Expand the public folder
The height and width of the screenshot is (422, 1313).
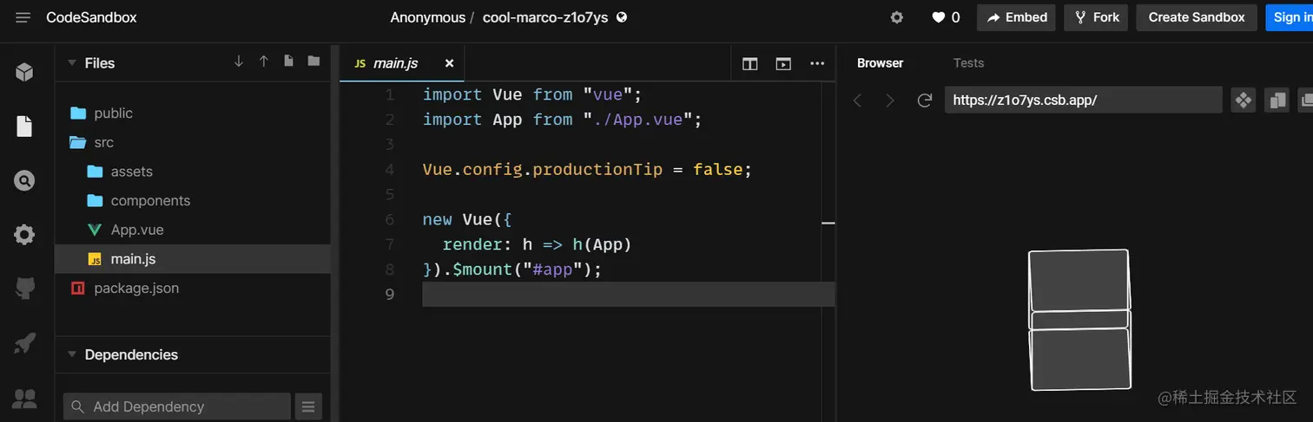pos(192,113)
